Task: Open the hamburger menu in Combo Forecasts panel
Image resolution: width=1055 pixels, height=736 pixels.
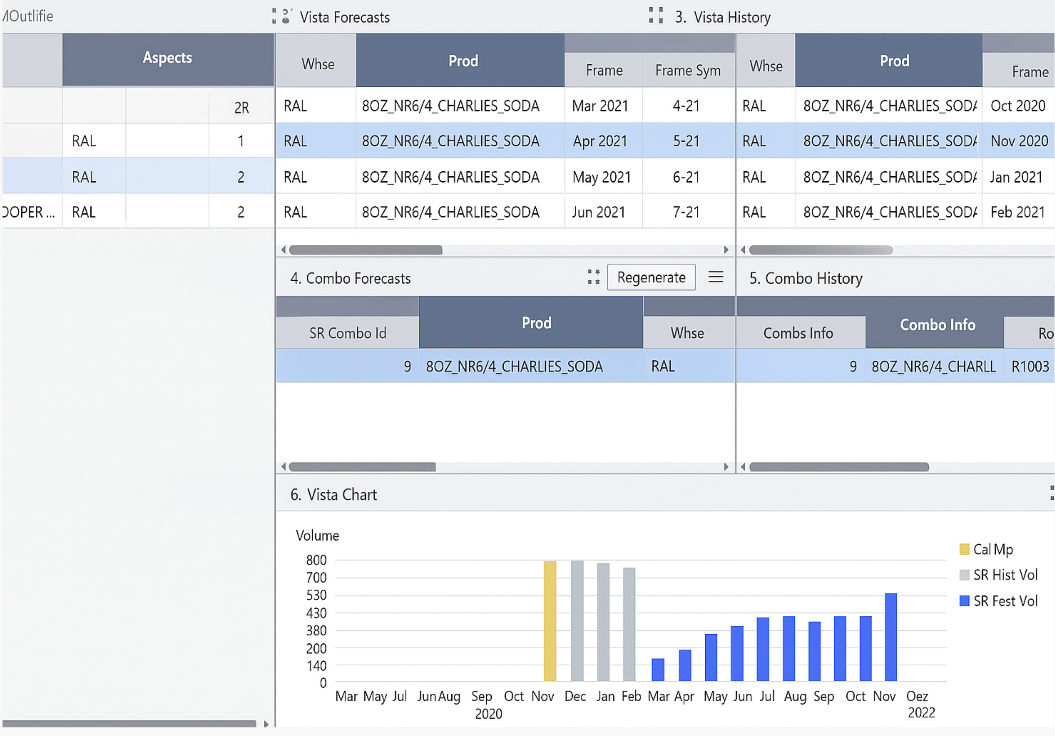Action: (x=716, y=277)
